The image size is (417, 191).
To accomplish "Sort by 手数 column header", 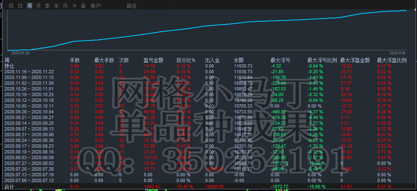I will pyautogui.click(x=75, y=60).
